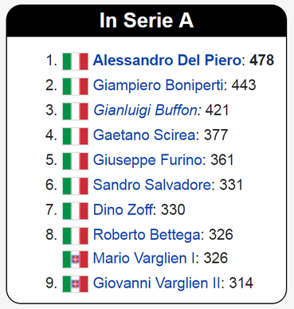
Task: Open the Giampiero Boniperti link
Action: (x=158, y=86)
